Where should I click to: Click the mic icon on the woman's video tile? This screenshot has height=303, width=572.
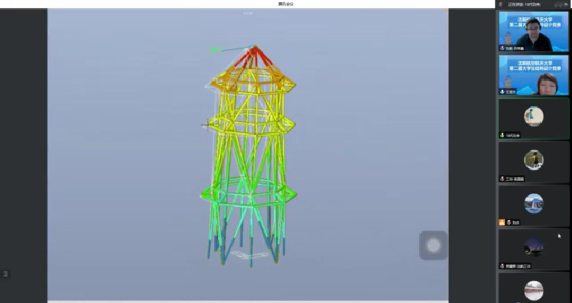click(502, 92)
